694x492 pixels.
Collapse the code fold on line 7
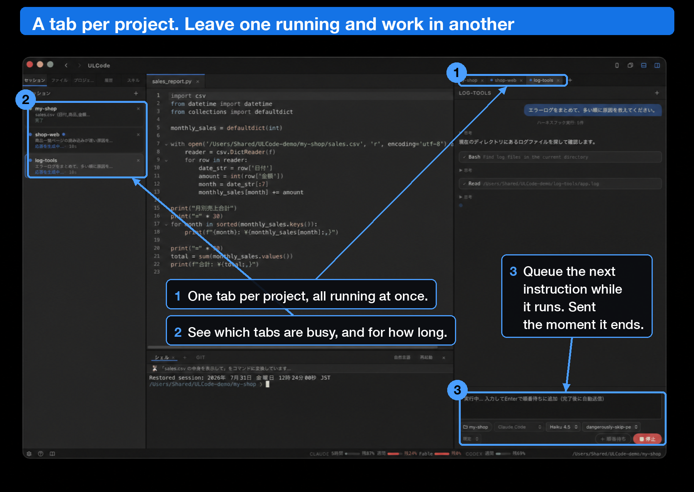tap(166, 144)
